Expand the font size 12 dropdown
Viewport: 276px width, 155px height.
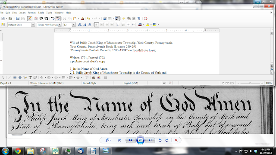click(74, 25)
